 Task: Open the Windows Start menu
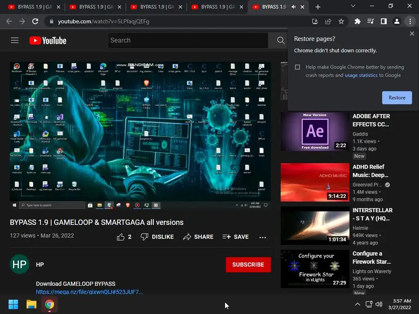pyautogui.click(x=13, y=304)
